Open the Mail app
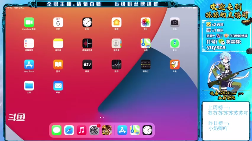252x141 pixels. pyautogui.click(x=58, y=86)
